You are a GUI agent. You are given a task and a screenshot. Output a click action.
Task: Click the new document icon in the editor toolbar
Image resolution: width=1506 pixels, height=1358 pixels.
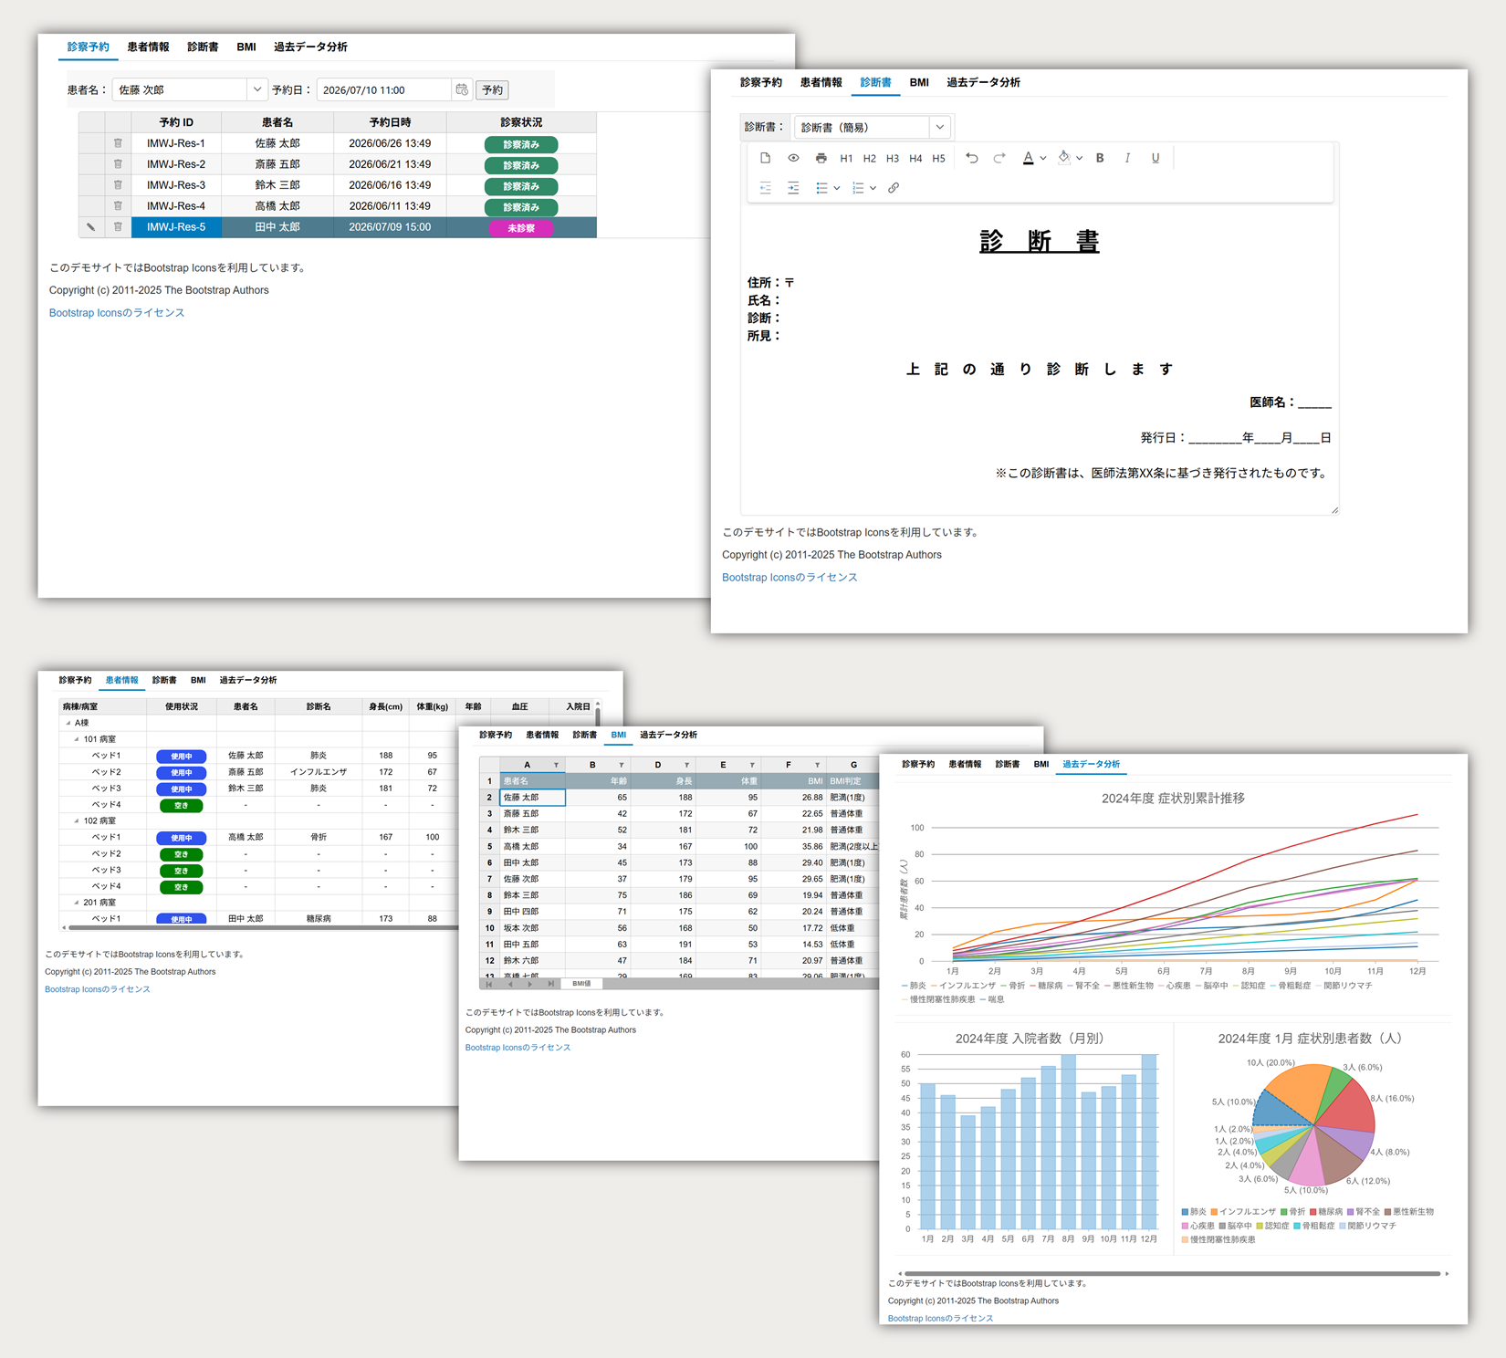coord(765,158)
